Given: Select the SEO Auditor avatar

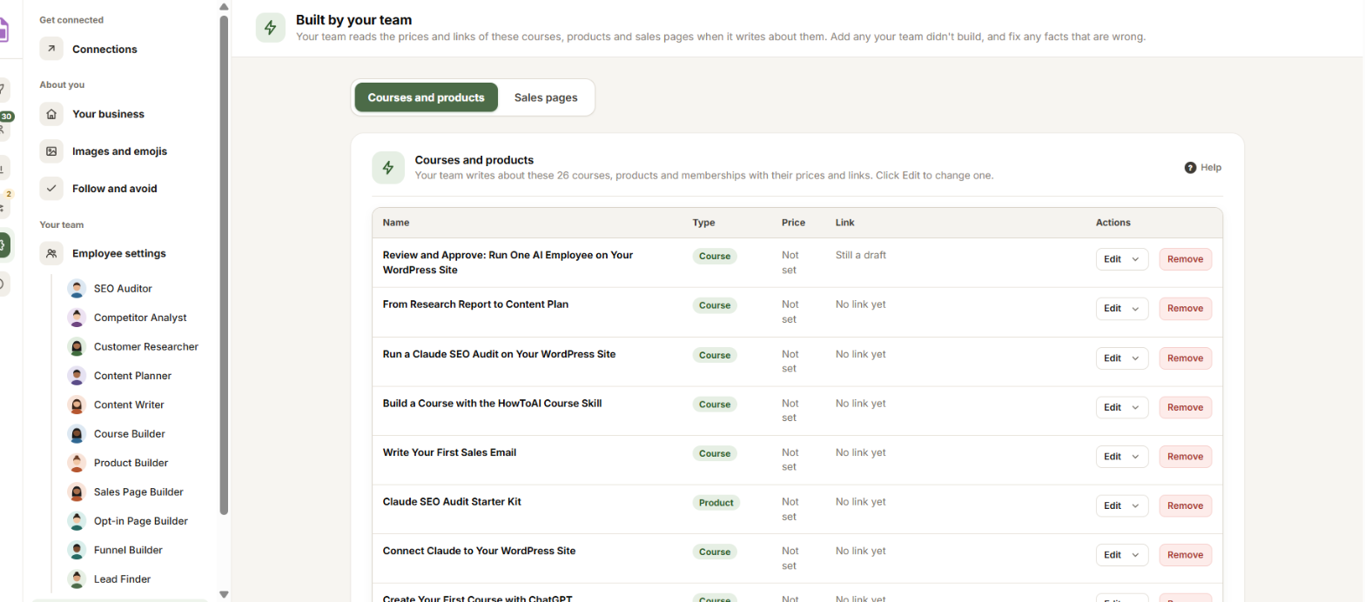Looking at the screenshot, I should pyautogui.click(x=77, y=289).
